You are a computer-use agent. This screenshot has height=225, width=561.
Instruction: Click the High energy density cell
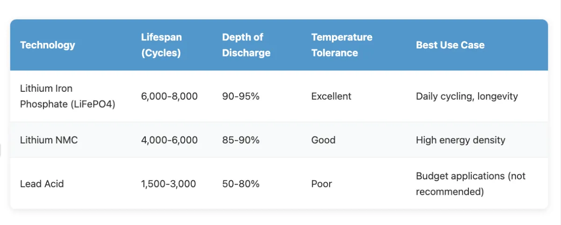click(460, 140)
